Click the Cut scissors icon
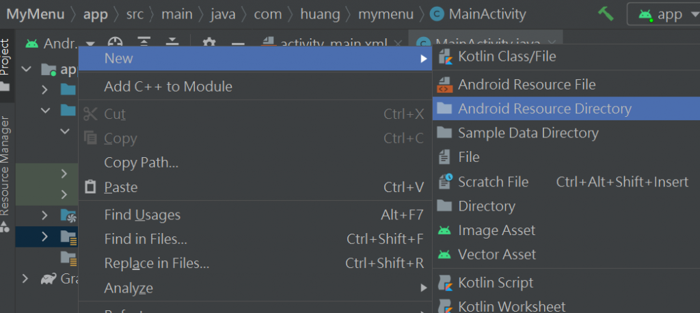 coord(91,114)
